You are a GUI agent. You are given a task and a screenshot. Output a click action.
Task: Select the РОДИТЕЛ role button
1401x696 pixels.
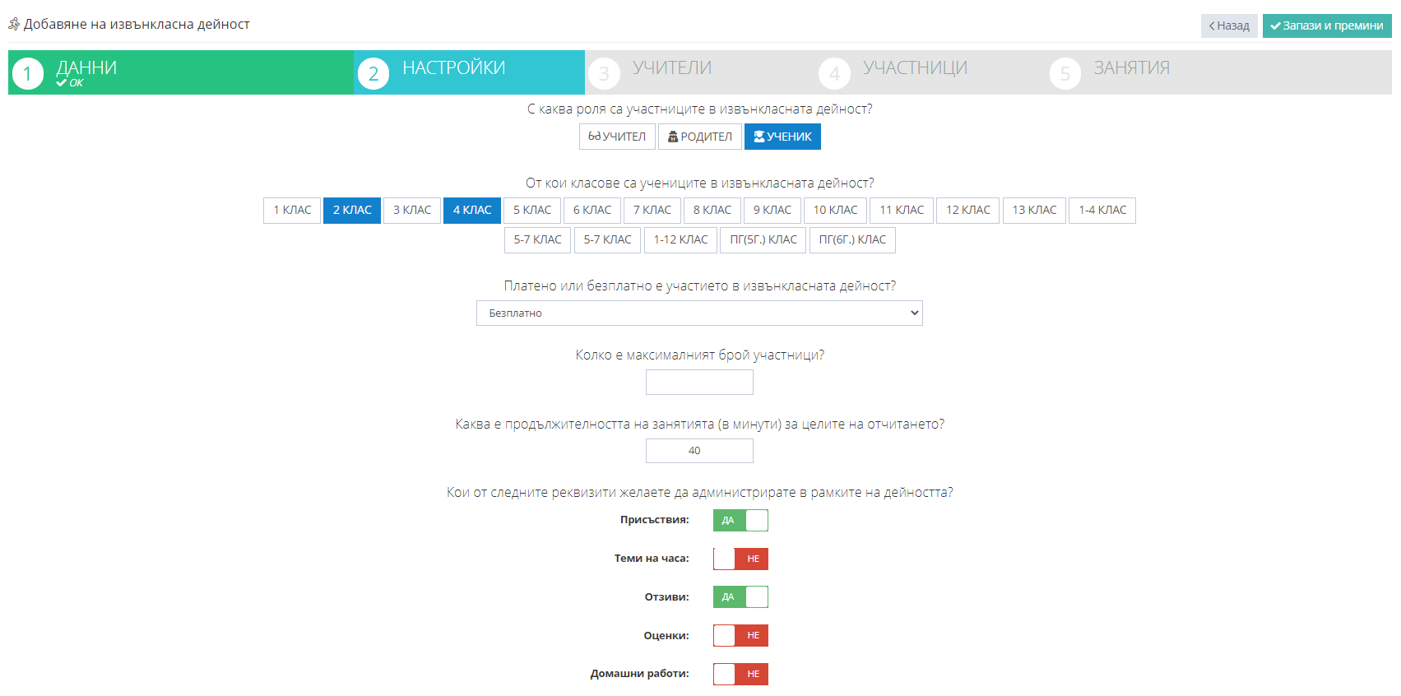(x=699, y=137)
